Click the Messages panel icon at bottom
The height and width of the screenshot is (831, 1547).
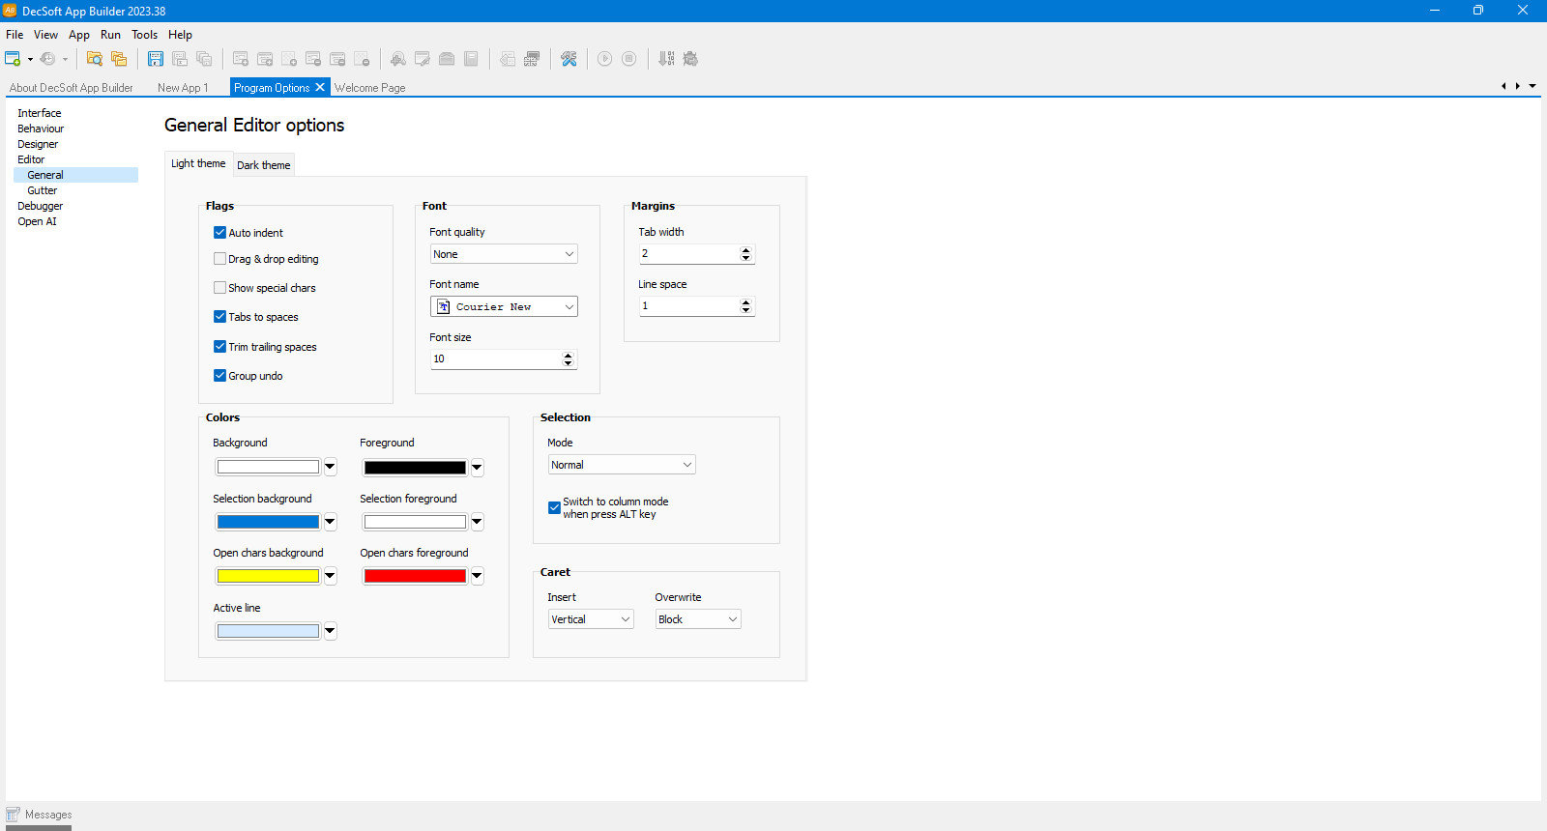pyautogui.click(x=13, y=815)
